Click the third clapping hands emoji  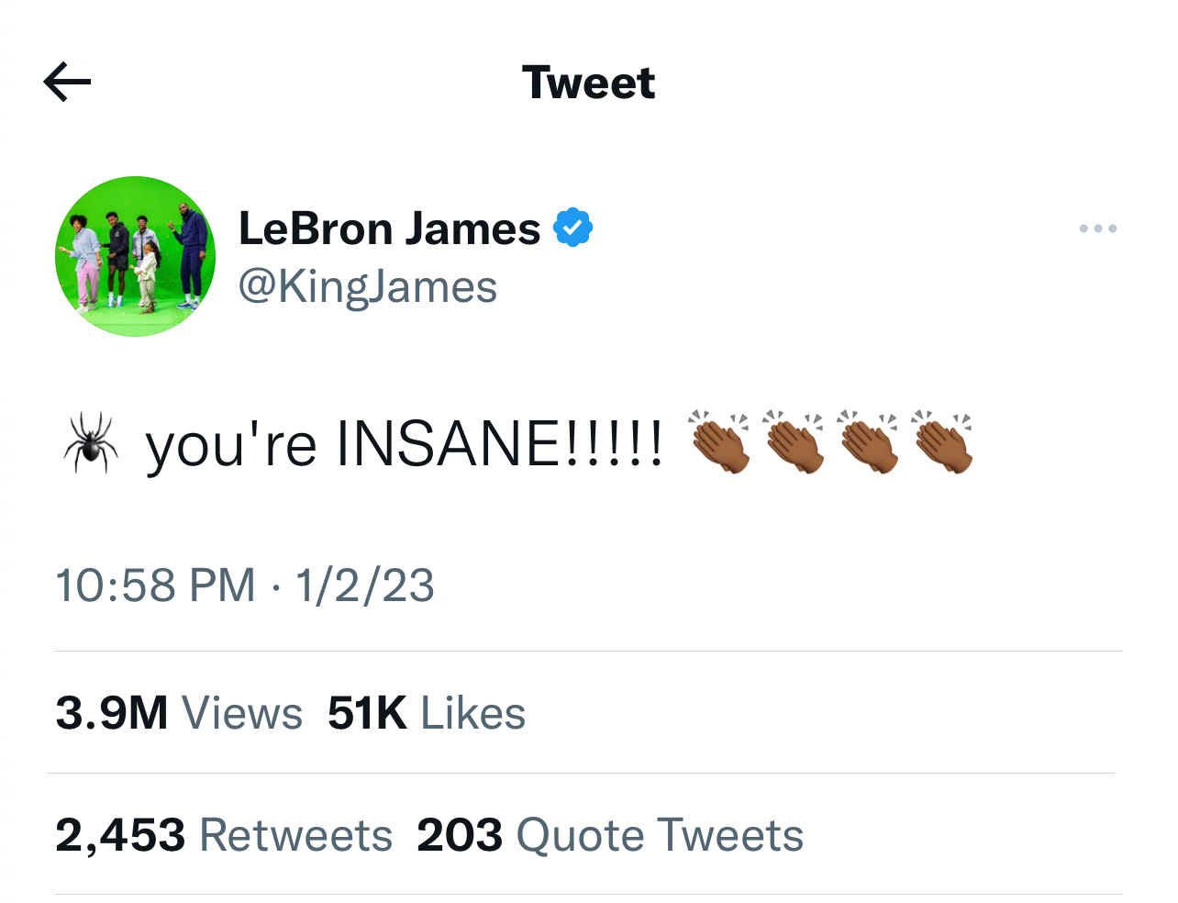point(868,441)
